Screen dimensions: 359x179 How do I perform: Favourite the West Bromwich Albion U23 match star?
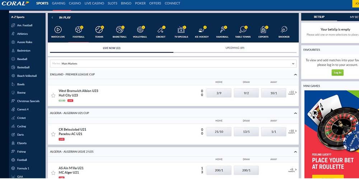click(x=53, y=96)
